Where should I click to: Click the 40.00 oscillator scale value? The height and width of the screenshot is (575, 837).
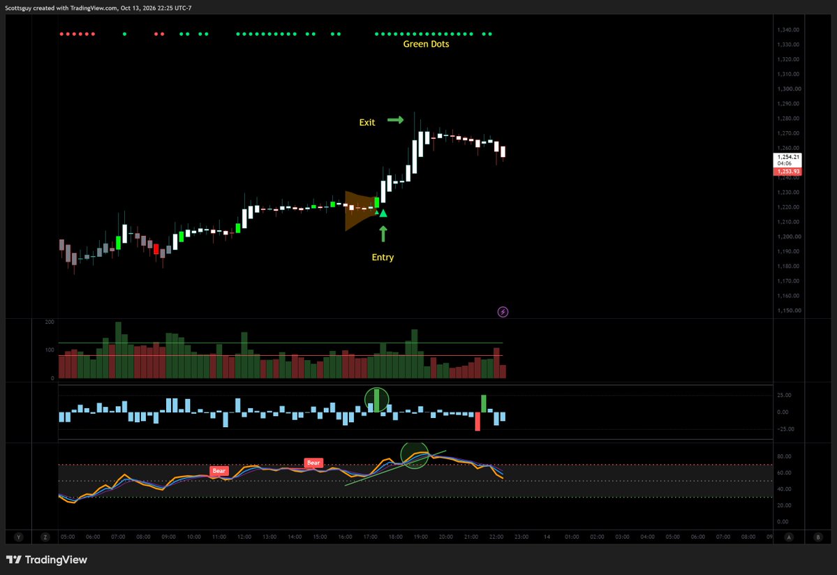(784, 489)
